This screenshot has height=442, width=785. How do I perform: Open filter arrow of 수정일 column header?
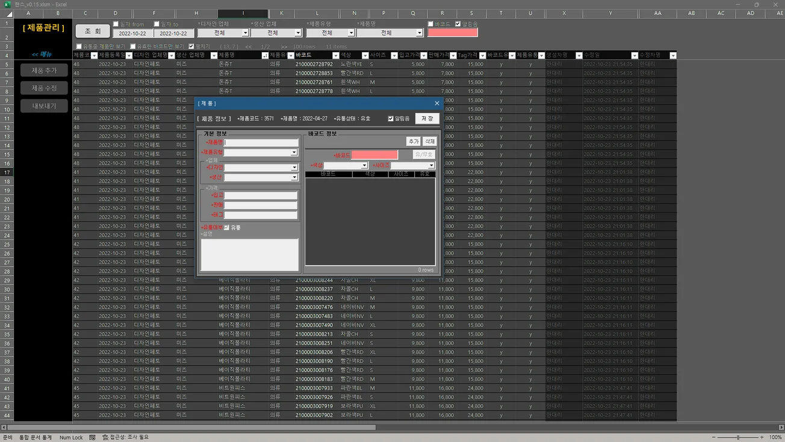point(634,55)
